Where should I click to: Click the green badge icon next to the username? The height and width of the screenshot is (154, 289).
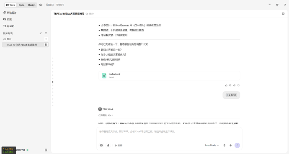pyautogui.click(x=28, y=150)
